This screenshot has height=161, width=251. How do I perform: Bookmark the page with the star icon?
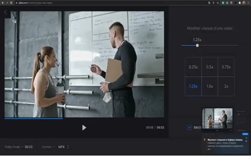(x=218, y=3)
